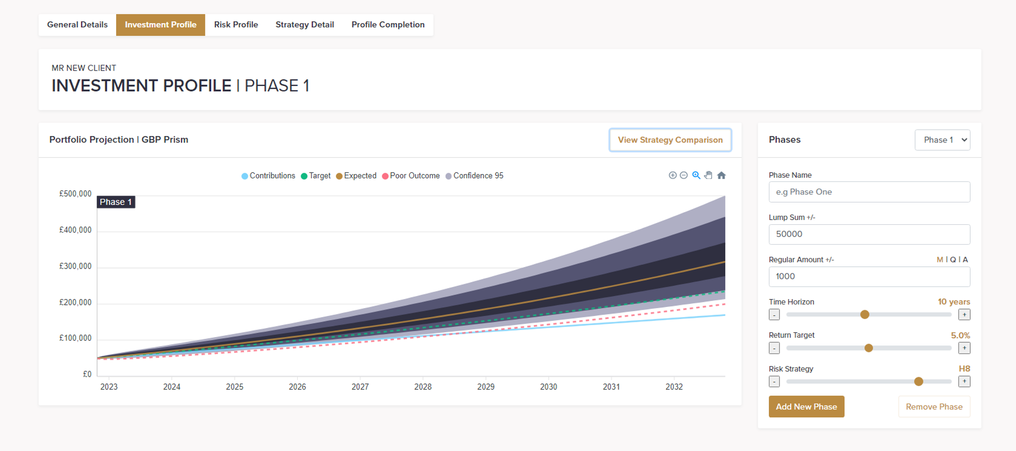The height and width of the screenshot is (451, 1016).
Task: Switch to the Risk Profile tab
Action: coord(236,25)
